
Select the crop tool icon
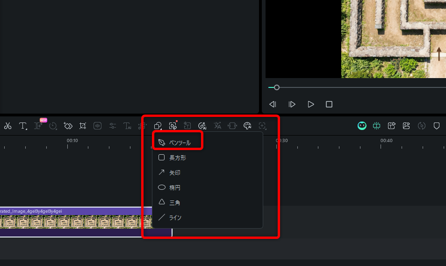(x=83, y=126)
